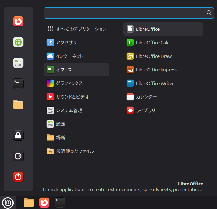Viewport: 217px width, 209px height.
Task: Focus the menu search input field
Action: [129, 13]
